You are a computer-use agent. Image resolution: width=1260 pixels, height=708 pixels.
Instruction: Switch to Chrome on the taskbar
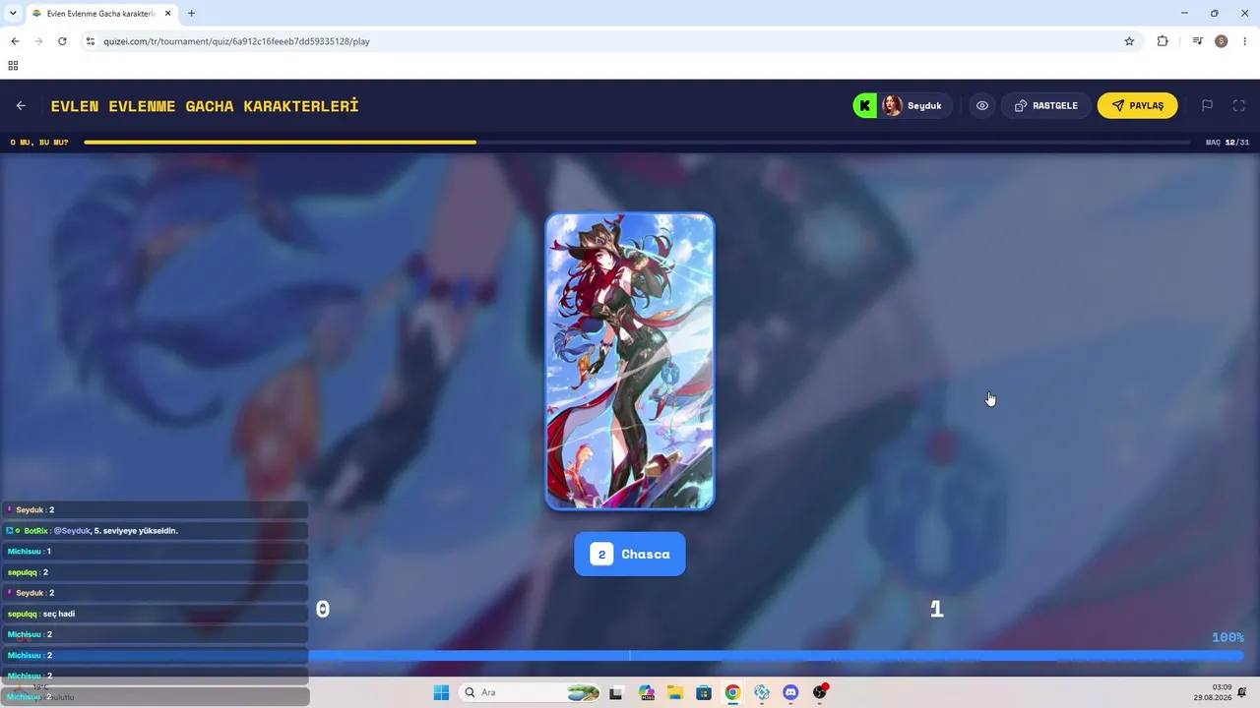(x=732, y=692)
